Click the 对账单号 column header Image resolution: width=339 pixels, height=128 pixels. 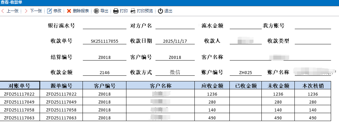(20, 85)
